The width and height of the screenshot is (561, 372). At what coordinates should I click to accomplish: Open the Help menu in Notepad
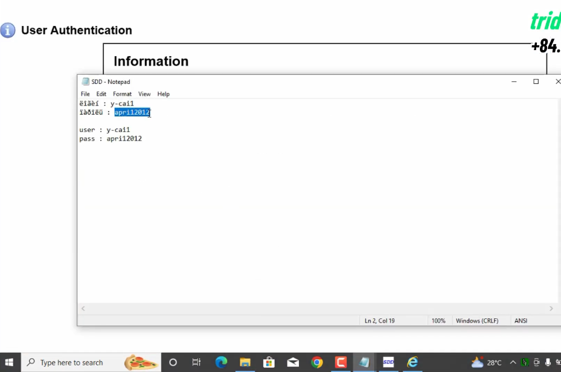pos(163,94)
